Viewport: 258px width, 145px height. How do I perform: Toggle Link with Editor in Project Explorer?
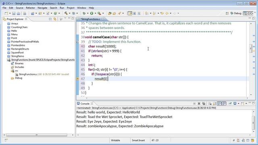pos(55,19)
